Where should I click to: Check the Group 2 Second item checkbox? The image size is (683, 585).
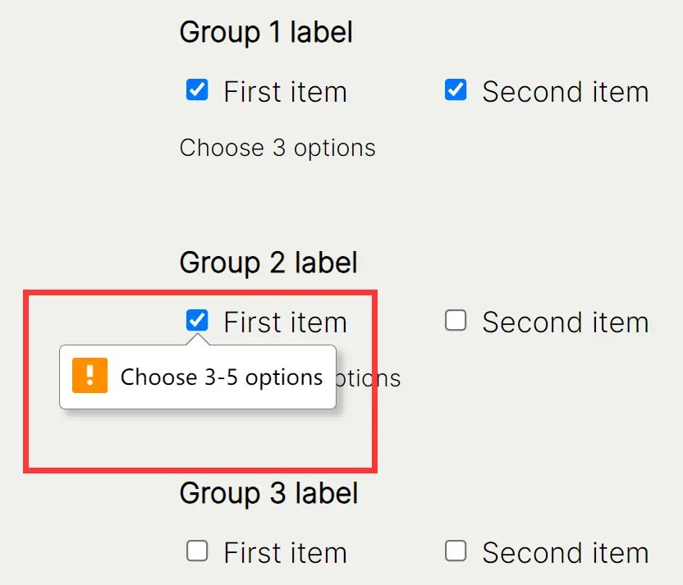(x=456, y=321)
